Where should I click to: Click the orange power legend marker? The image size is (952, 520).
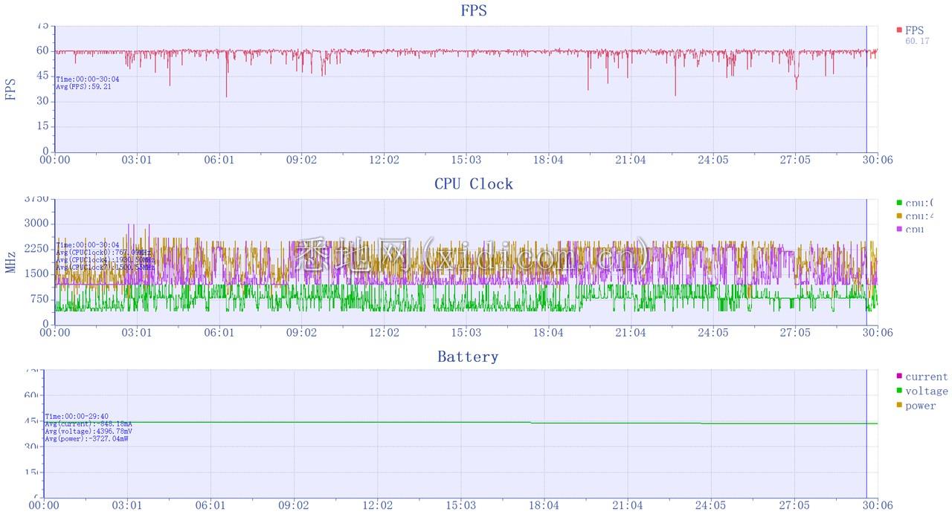(x=899, y=406)
